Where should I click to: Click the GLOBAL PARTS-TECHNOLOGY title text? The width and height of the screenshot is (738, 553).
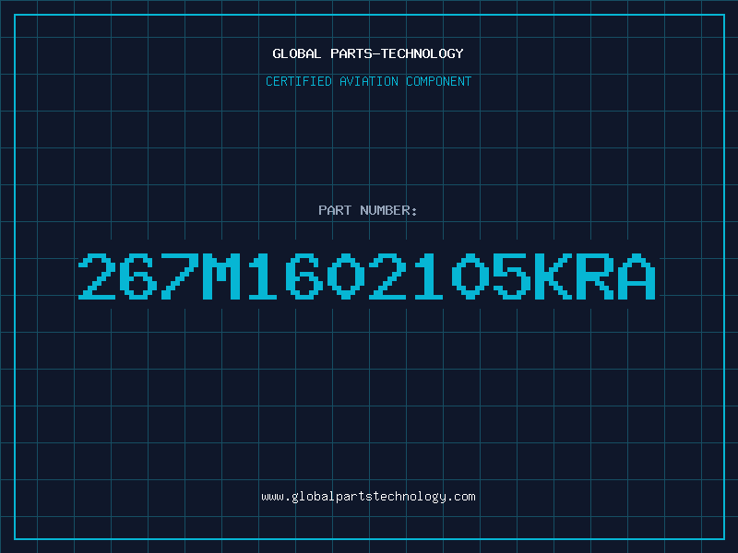(x=368, y=53)
